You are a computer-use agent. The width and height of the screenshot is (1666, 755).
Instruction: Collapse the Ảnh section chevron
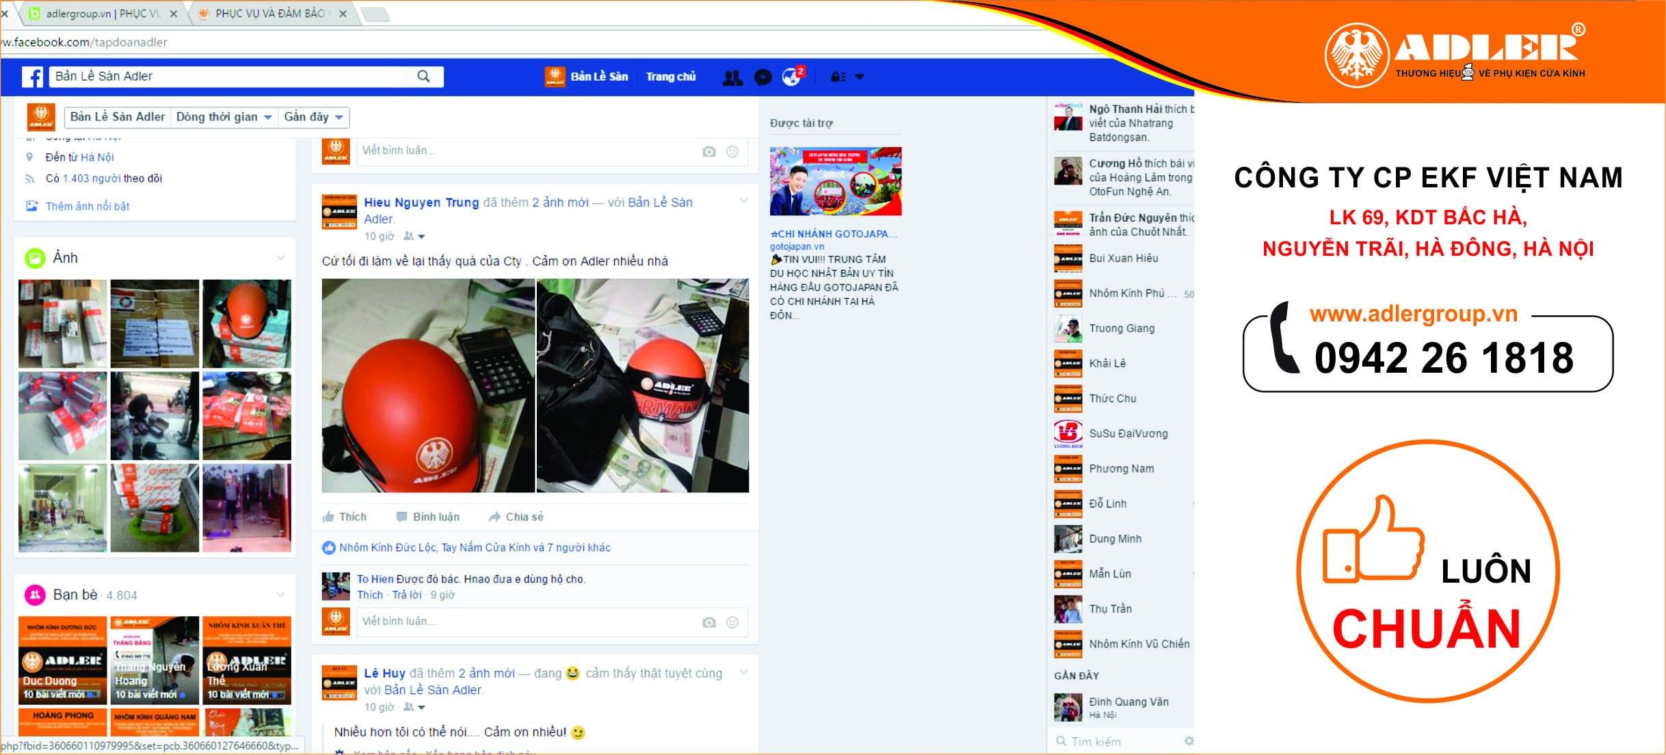pos(280,258)
